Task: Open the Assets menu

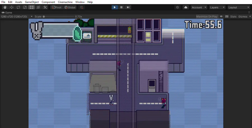Action: coord(19,2)
